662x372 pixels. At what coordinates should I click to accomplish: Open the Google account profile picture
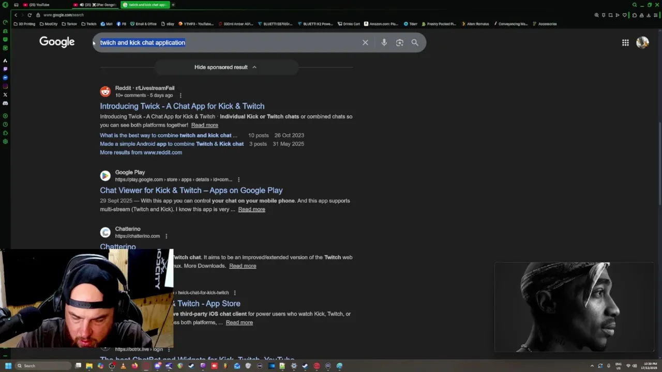pyautogui.click(x=642, y=42)
